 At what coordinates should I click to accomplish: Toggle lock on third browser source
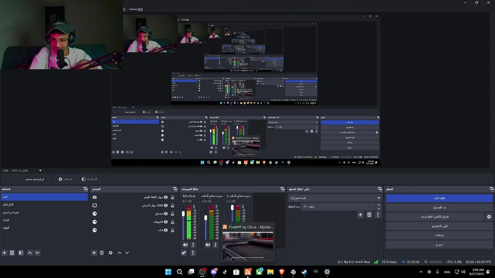(x=172, y=214)
